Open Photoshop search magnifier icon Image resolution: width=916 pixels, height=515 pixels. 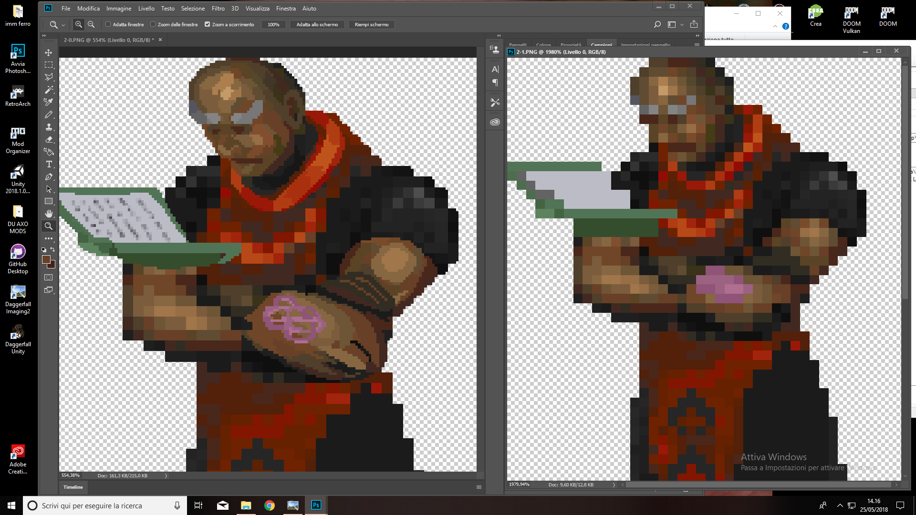657,24
